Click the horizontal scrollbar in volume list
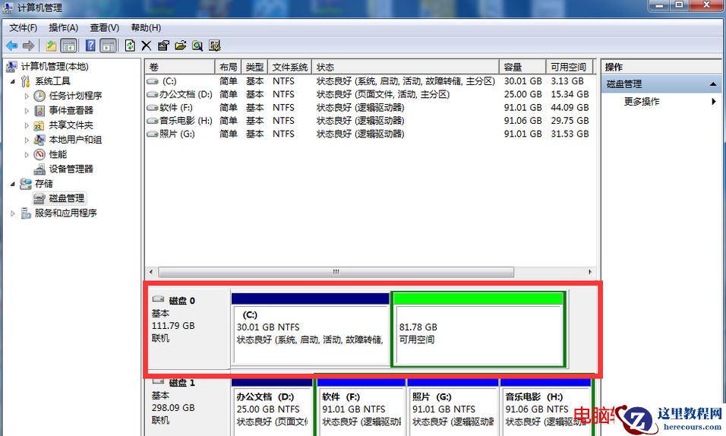 [x=334, y=272]
